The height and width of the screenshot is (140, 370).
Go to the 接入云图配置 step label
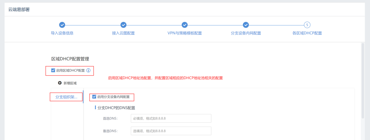[123, 33]
